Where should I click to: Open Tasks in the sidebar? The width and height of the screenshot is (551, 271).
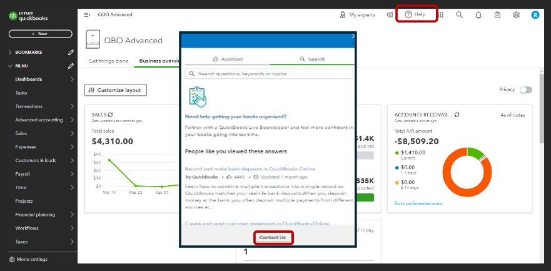click(21, 93)
